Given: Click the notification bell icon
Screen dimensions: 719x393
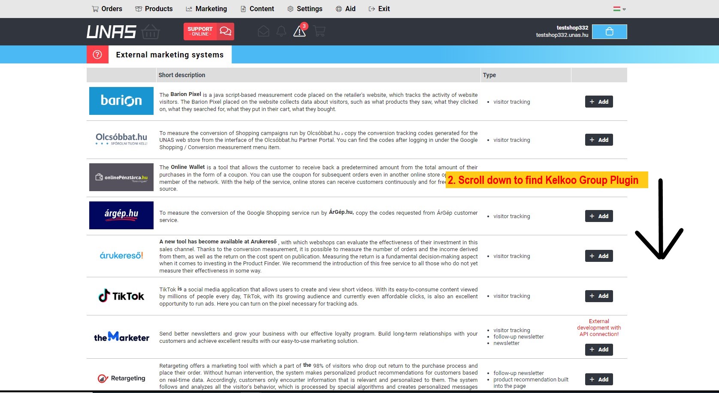Looking at the screenshot, I should [281, 31].
